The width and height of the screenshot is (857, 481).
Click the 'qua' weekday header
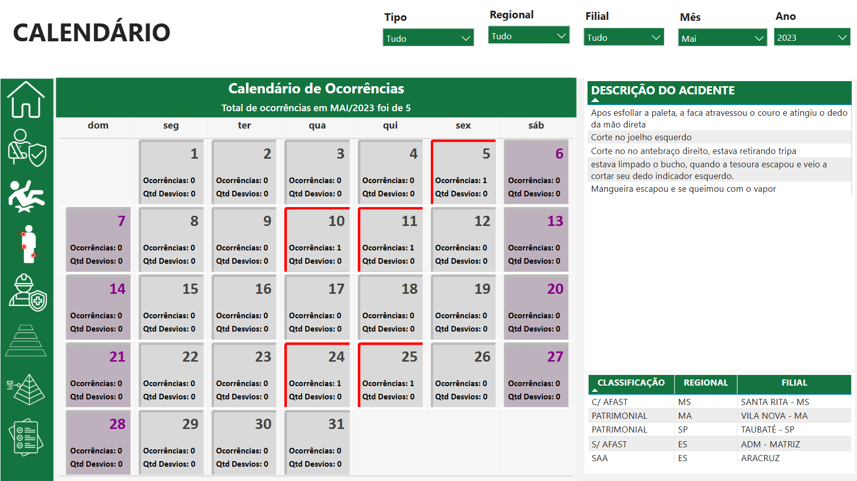coord(317,125)
